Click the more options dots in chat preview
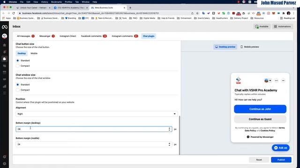The height and width of the screenshot is (168, 300). pos(276,81)
